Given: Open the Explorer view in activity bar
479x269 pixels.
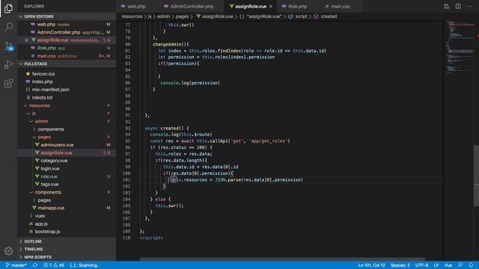Looking at the screenshot, I should point(8,8).
